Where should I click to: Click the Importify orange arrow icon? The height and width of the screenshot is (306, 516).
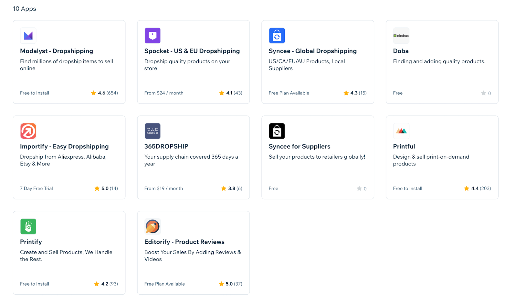point(28,131)
